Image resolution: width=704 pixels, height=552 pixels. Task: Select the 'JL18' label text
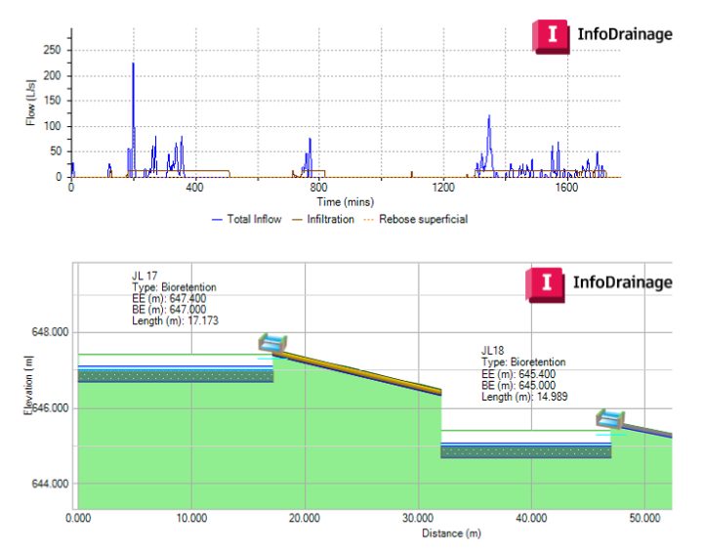[x=492, y=351]
